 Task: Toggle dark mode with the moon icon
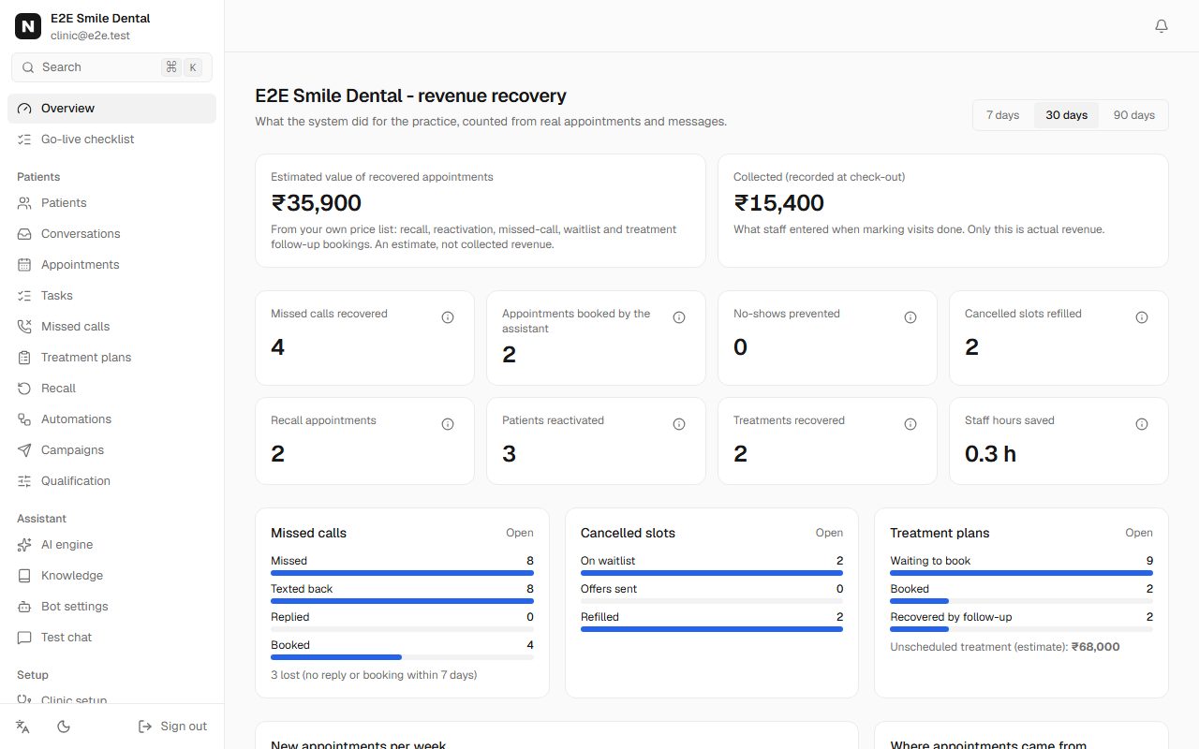(x=64, y=727)
